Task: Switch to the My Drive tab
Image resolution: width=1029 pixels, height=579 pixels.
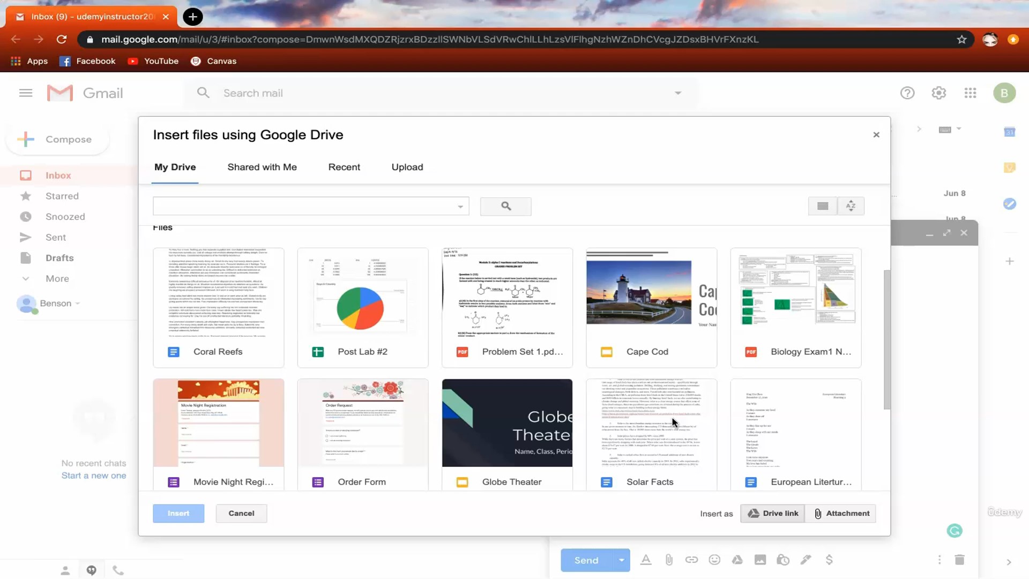Action: click(x=175, y=167)
